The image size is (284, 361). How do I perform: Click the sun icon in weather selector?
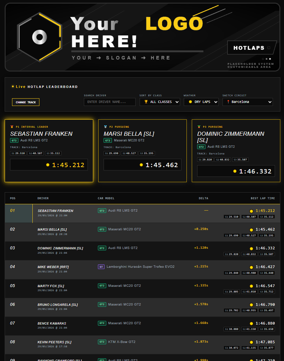190,102
